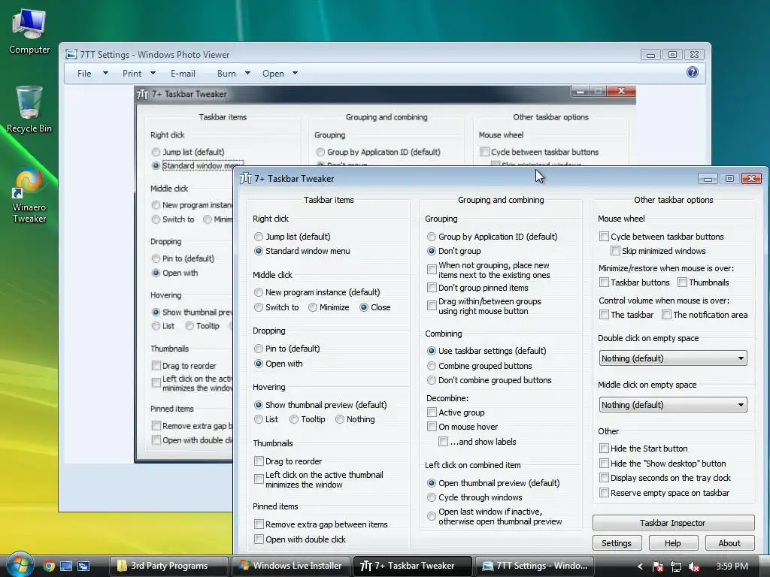The image size is (770, 577).
Task: Select Cycle through windows option
Action: click(x=474, y=497)
